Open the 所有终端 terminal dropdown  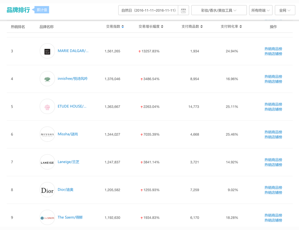click(x=261, y=10)
